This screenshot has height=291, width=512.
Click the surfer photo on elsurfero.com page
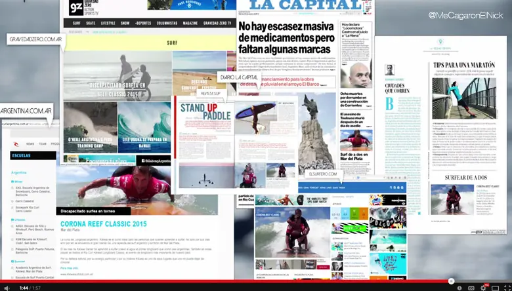click(x=293, y=232)
